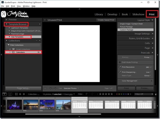
Task: Open the Print Sharpening Low dropdown
Action: click(149, 72)
